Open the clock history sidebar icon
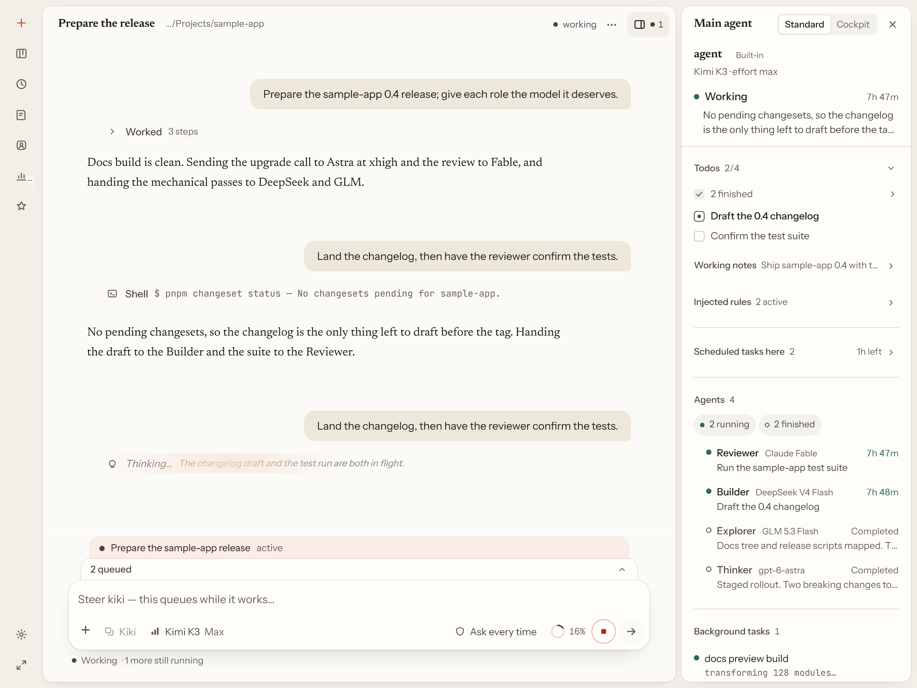Image resolution: width=917 pixels, height=688 pixels. point(21,84)
